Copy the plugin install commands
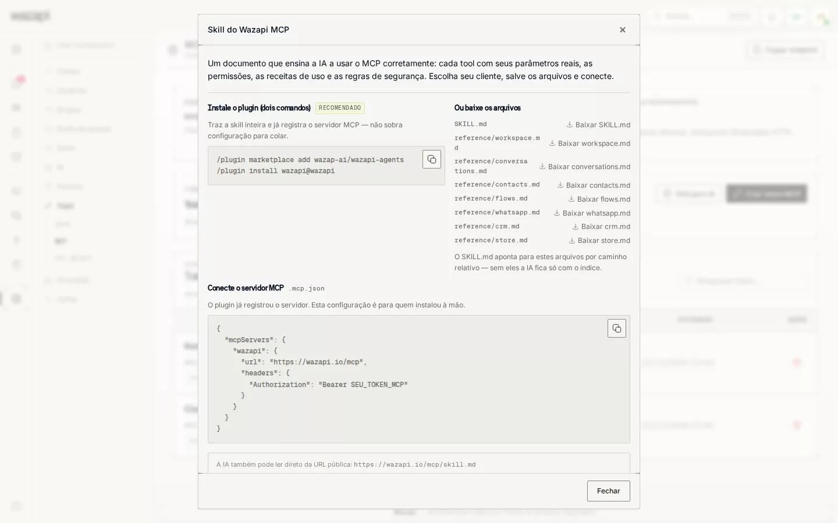This screenshot has width=838, height=523. [432, 159]
